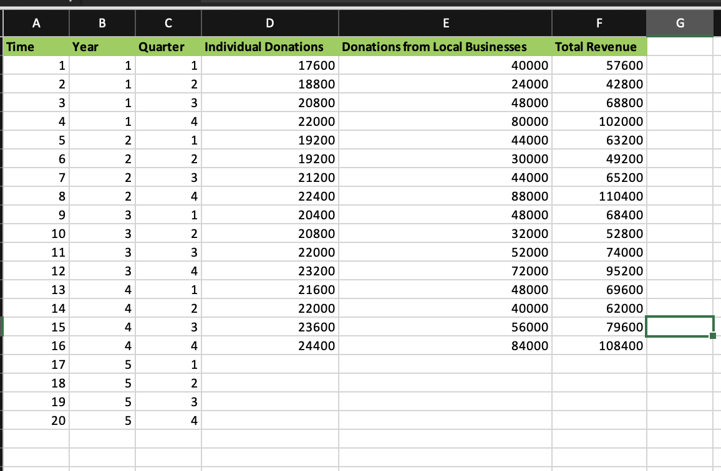Image resolution: width=721 pixels, height=471 pixels.
Task: Select column E header
Action: click(445, 23)
